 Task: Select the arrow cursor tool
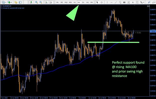(x=97, y=2)
